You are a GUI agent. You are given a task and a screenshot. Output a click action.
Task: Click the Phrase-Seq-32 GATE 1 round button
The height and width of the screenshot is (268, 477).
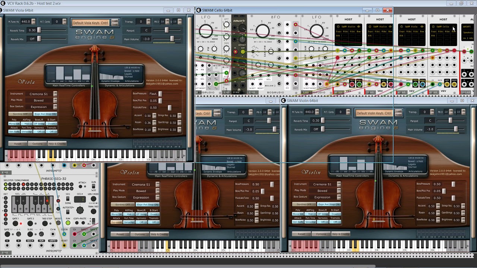coord(15,223)
